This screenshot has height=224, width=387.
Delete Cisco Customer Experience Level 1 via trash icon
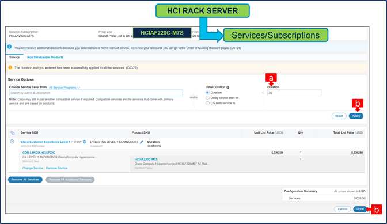click(x=84, y=142)
